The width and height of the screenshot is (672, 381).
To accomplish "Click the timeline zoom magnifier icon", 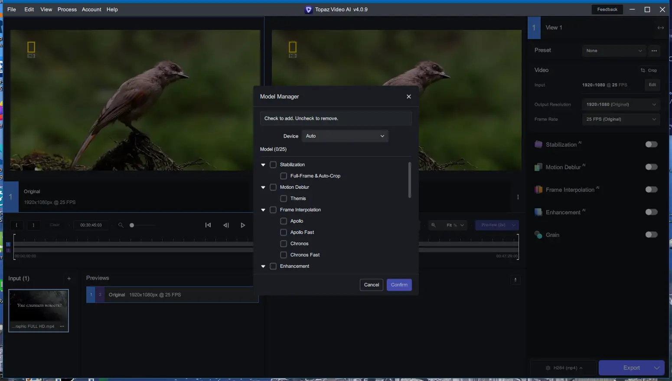I will tap(121, 225).
